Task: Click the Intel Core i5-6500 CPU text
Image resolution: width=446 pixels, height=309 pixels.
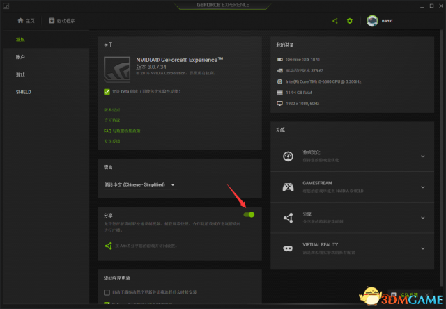Action: pyautogui.click(x=323, y=81)
